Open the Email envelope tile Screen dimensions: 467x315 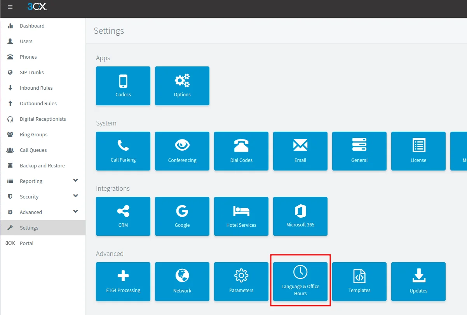click(x=300, y=151)
